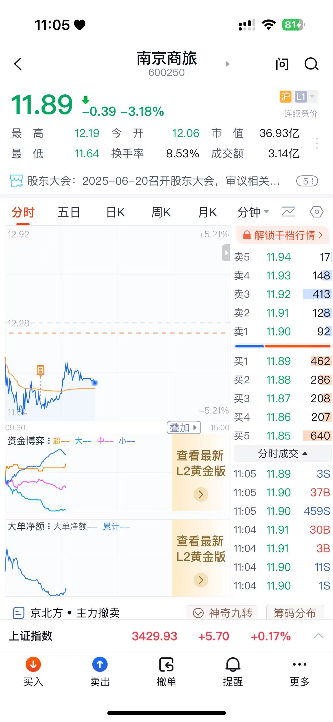Tap the 大 large funds legend

pos(83,441)
